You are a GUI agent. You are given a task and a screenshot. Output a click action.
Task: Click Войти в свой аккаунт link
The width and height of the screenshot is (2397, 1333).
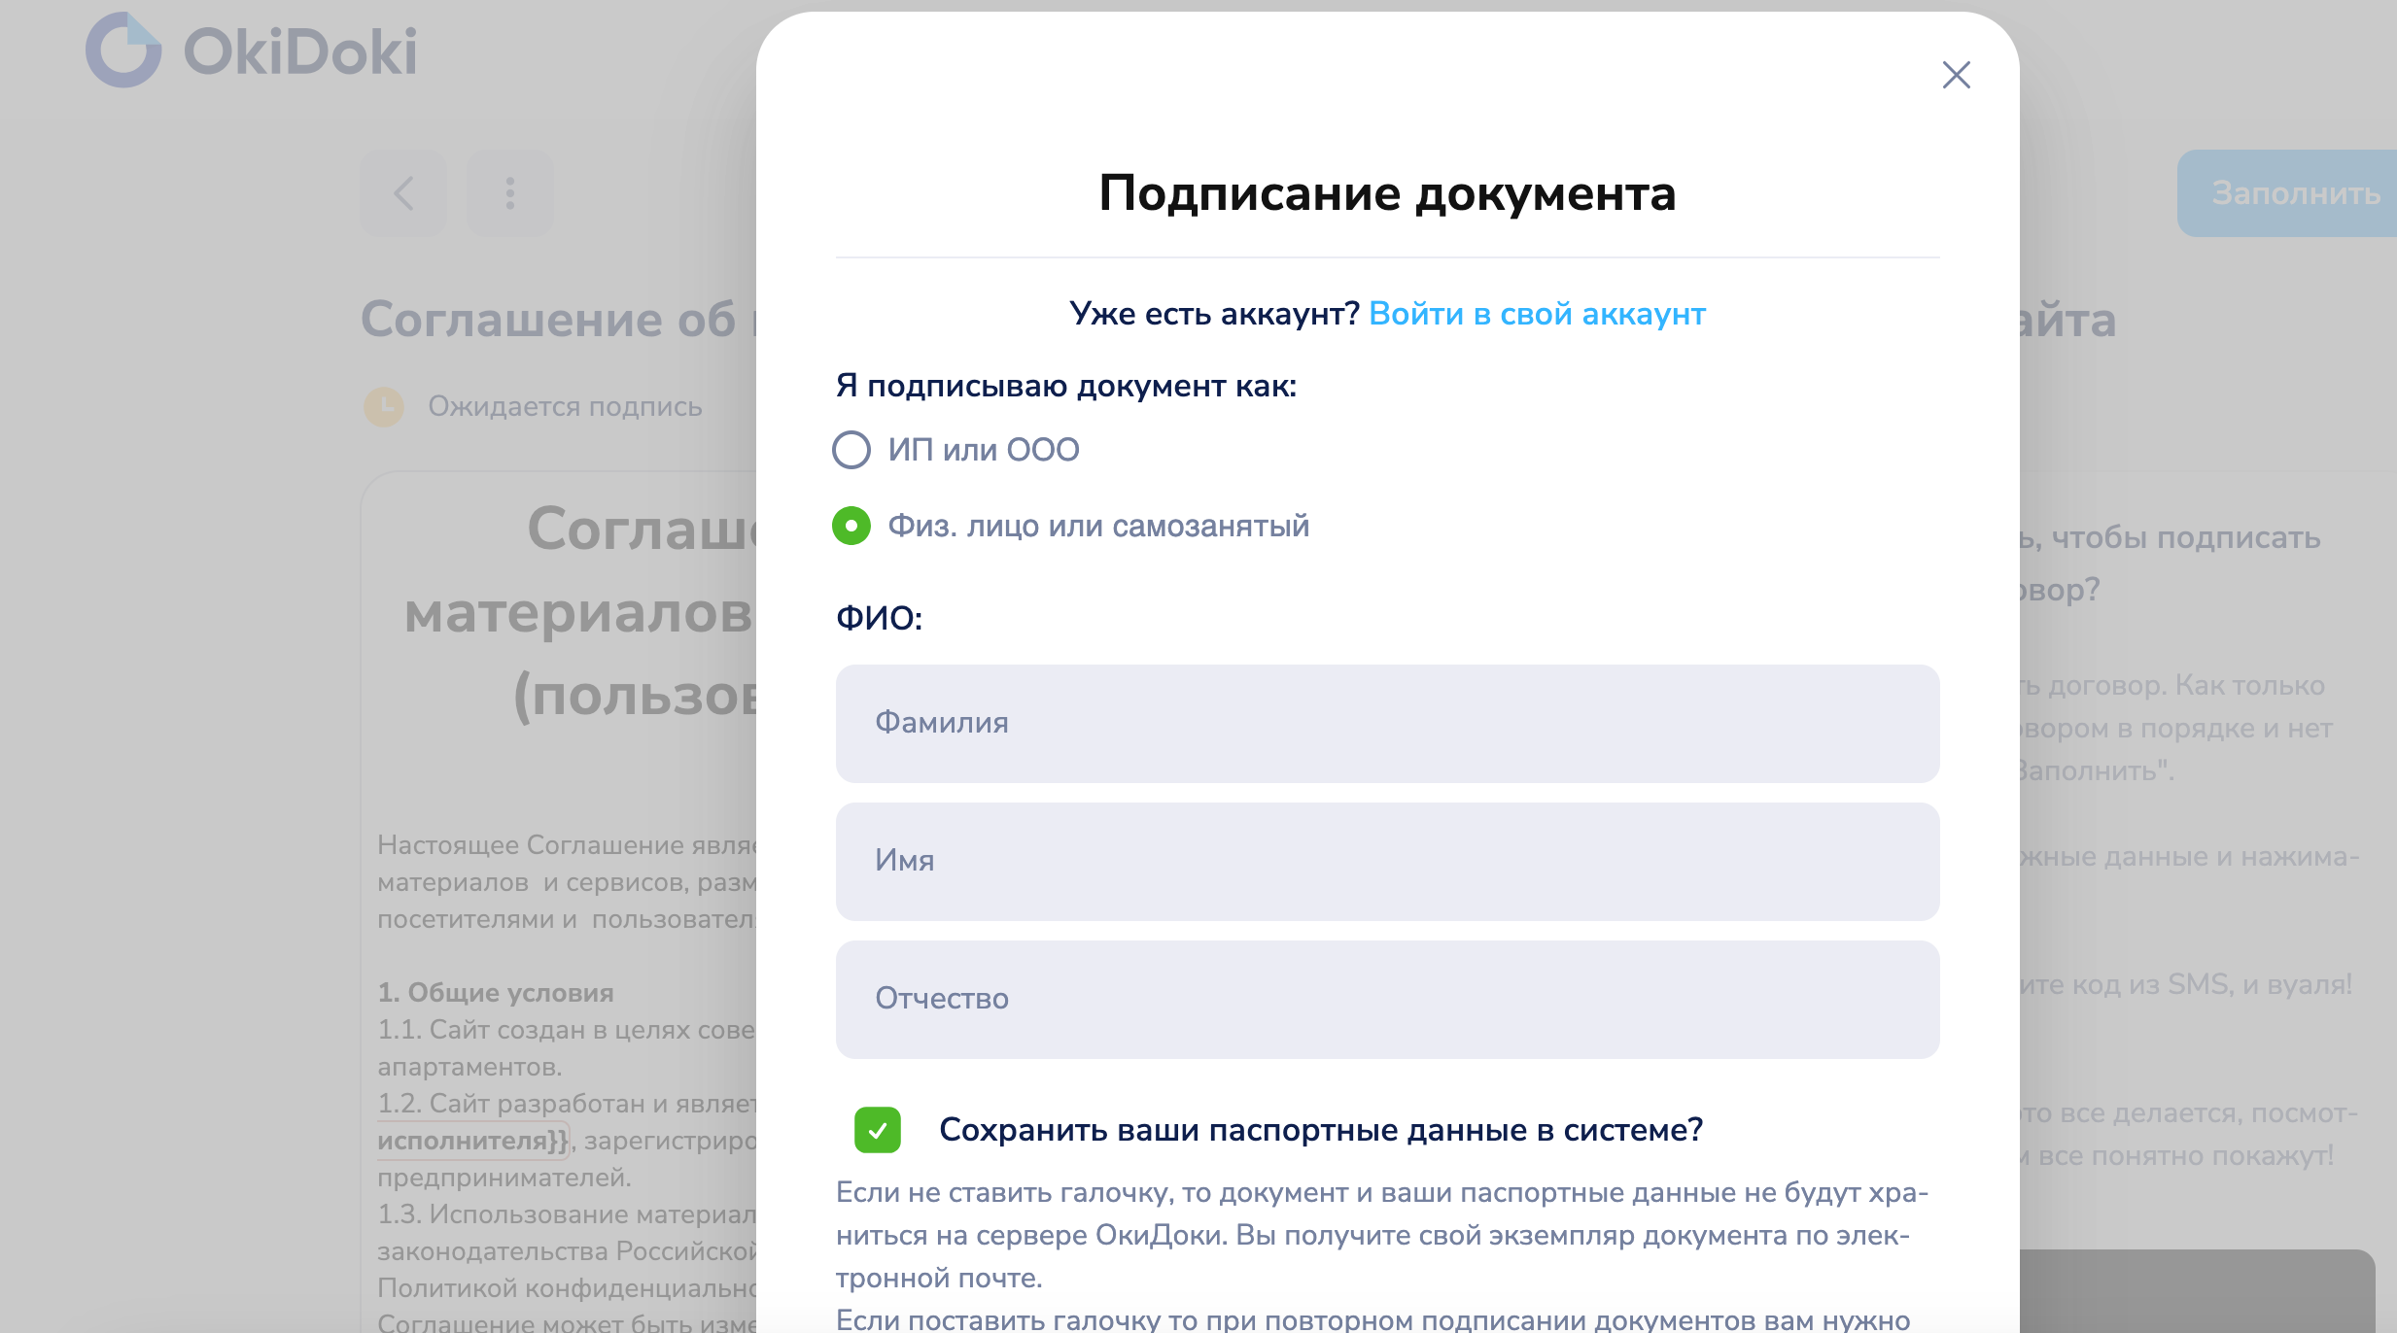coord(1537,314)
